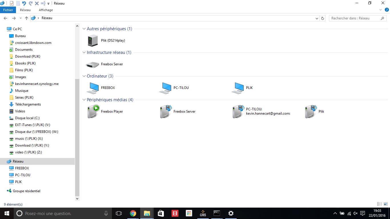Collapse the Périphériques médias group
Image resolution: width=390 pixels, height=219 pixels.
(x=84, y=100)
